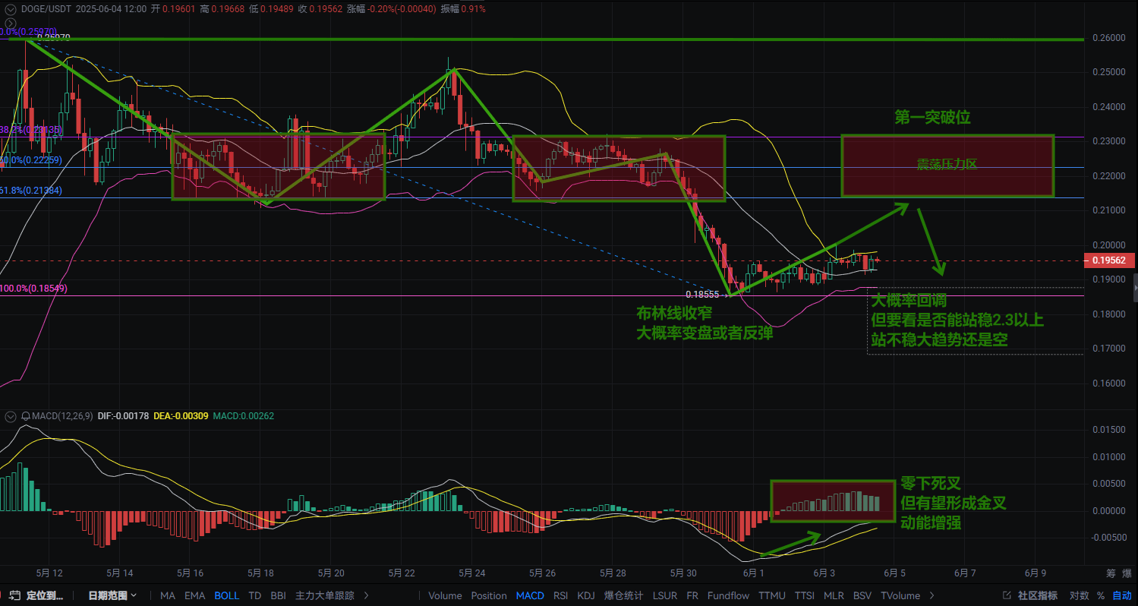Click the circular arrow icon below the pair name
This screenshot has width=1138, height=606.
click(11, 24)
